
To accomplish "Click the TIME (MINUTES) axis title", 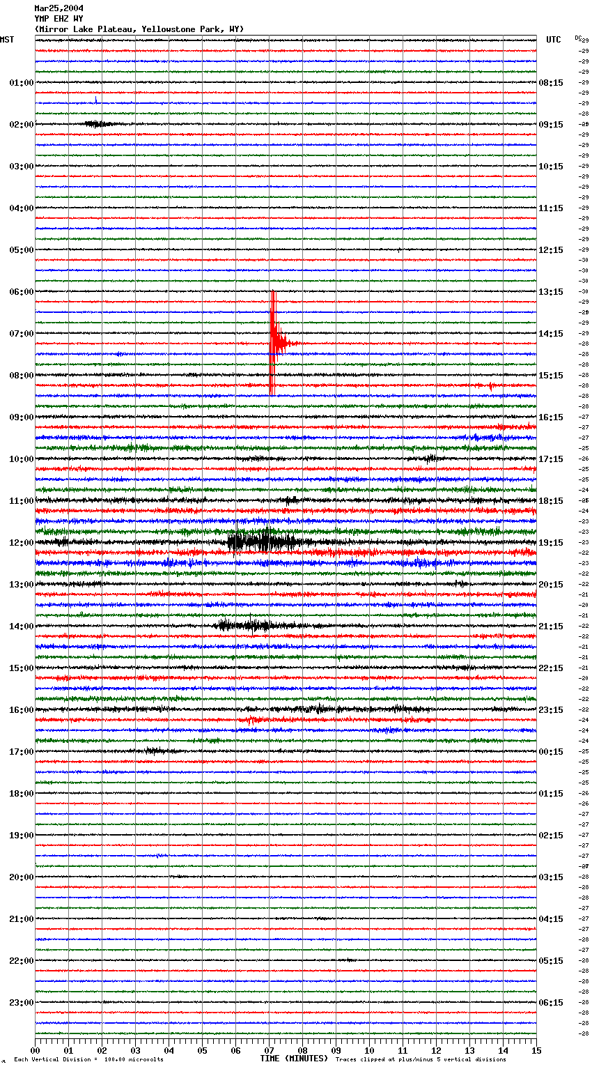I will [x=294, y=1059].
